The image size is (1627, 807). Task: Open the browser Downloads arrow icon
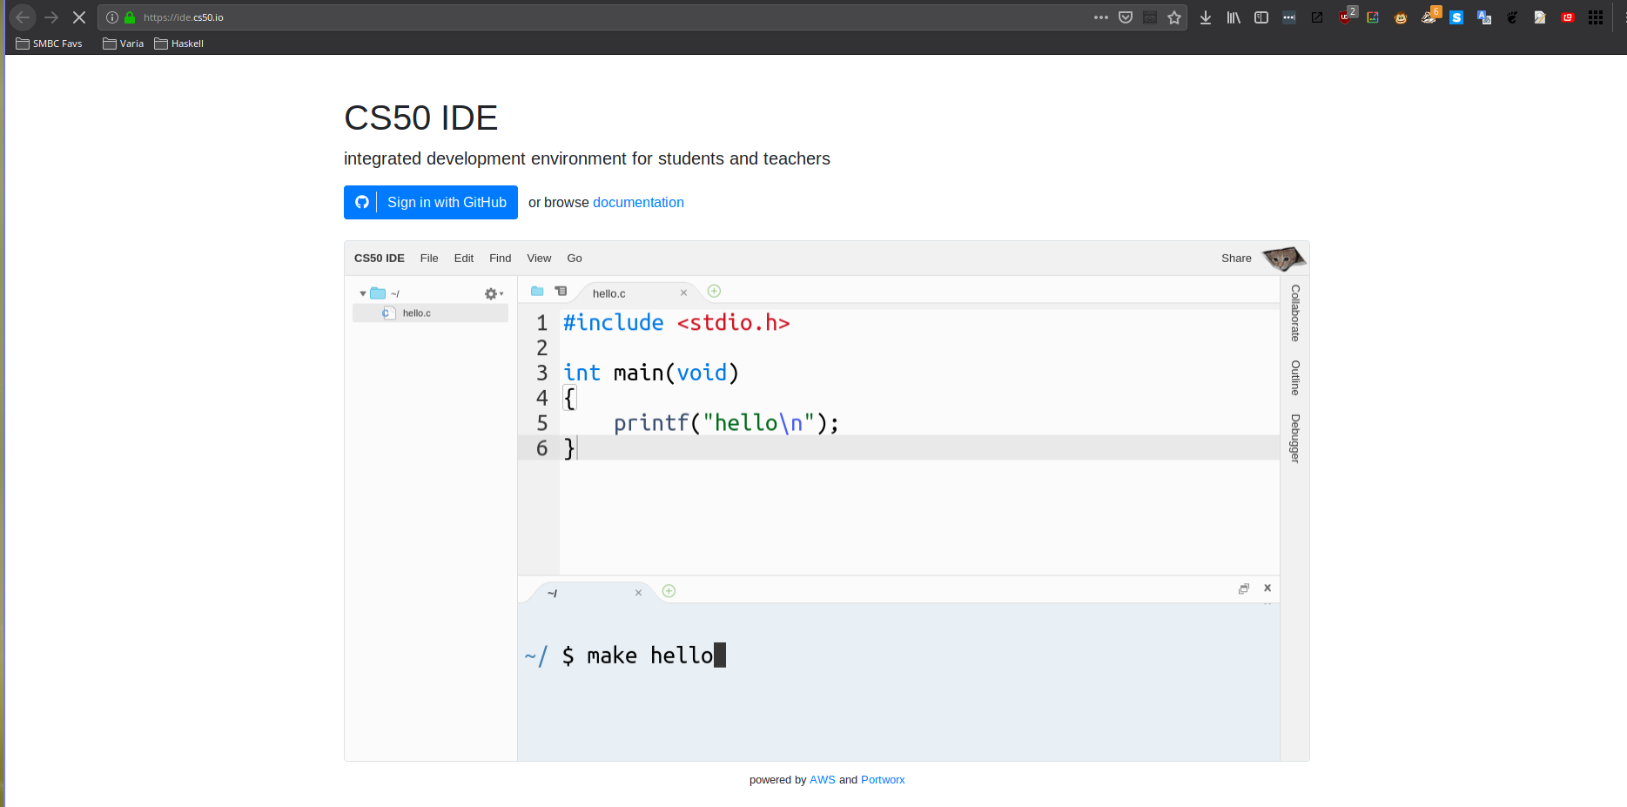tap(1206, 17)
